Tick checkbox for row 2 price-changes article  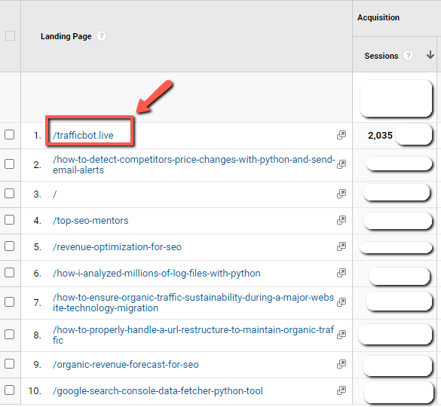(x=9, y=164)
